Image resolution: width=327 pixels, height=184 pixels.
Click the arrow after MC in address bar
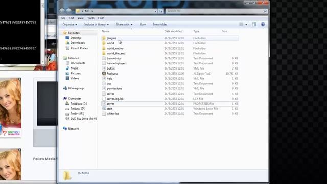pos(92,11)
